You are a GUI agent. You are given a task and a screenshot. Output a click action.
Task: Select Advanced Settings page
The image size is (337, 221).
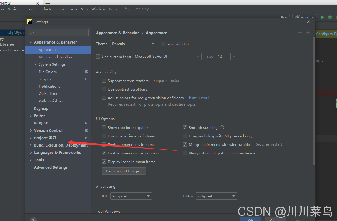point(51,167)
